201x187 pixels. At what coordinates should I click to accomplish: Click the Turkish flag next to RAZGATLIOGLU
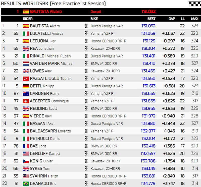(x=26, y=79)
